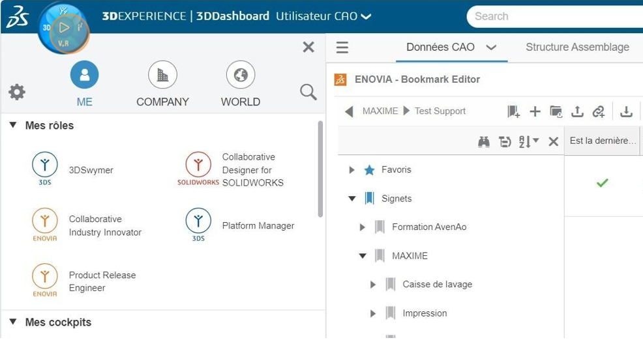
Task: Switch to the Données CAO tab
Action: pos(440,47)
